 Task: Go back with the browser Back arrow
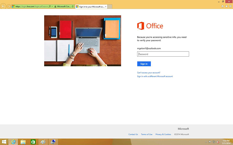pos(3,6)
